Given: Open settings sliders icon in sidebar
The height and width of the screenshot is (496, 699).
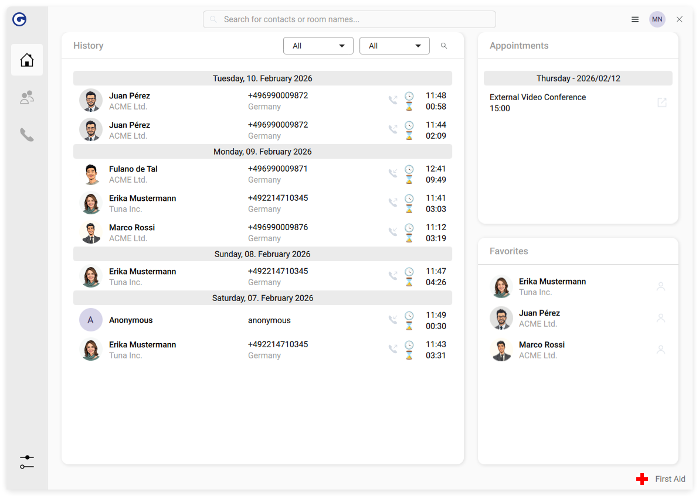Looking at the screenshot, I should (27, 462).
